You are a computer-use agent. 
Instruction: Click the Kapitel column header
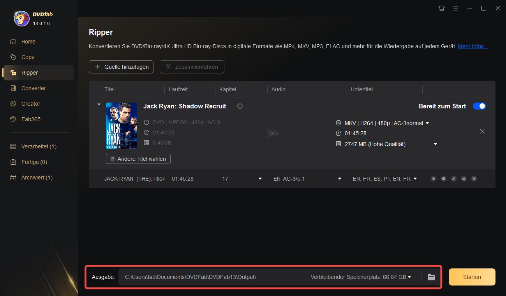click(227, 89)
